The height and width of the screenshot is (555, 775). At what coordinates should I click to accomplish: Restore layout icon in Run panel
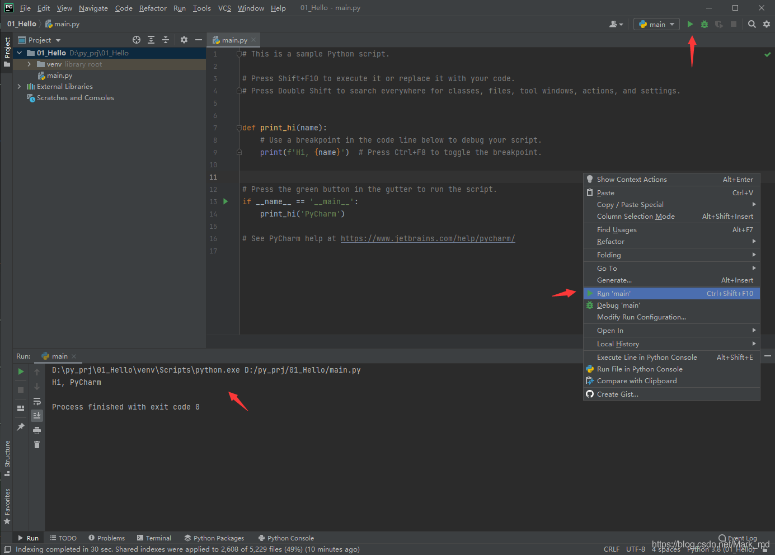point(21,408)
